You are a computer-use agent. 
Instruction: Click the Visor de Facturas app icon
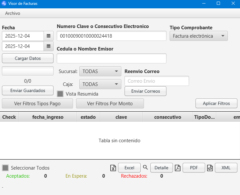[4, 4]
